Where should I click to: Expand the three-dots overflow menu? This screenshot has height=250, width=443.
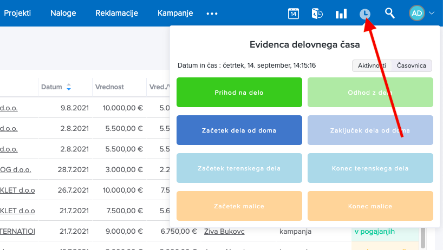tap(212, 14)
